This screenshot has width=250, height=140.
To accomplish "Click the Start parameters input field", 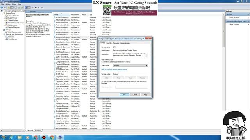I will coord(132,87).
